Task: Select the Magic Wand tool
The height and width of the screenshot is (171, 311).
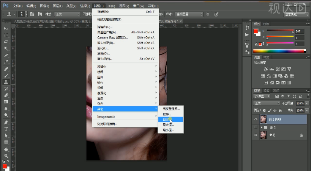Action: [x=6, y=49]
